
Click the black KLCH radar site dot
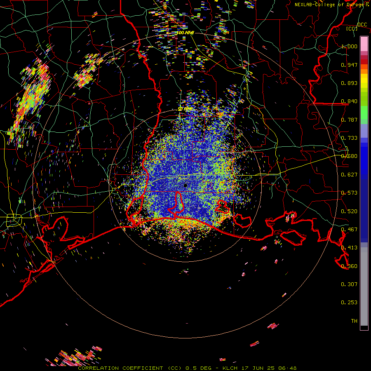[x=185, y=185]
